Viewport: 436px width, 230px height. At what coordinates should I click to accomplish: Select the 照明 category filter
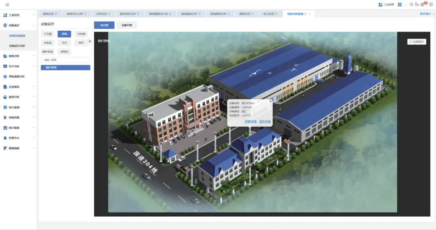click(x=64, y=34)
